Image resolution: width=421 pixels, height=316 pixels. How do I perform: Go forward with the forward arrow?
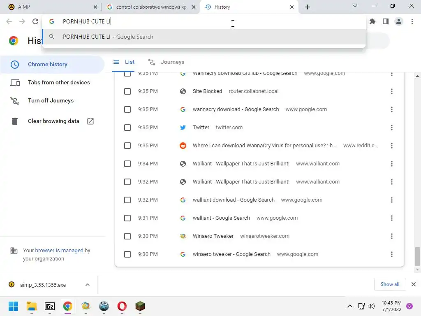click(x=22, y=21)
